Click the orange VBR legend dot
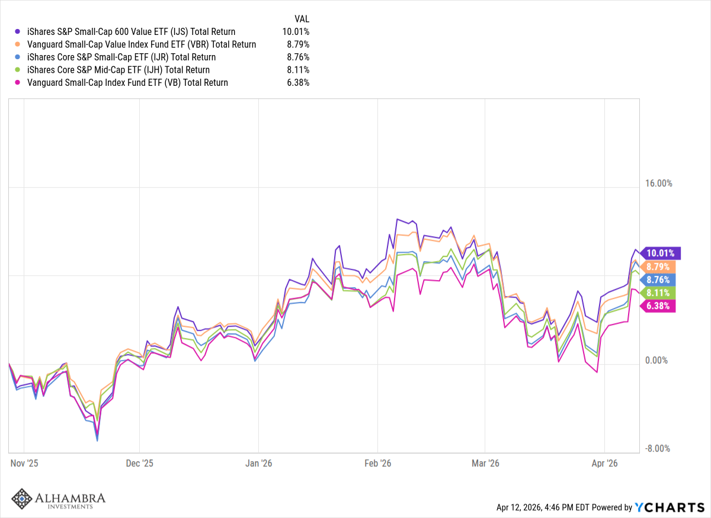 tap(17, 44)
